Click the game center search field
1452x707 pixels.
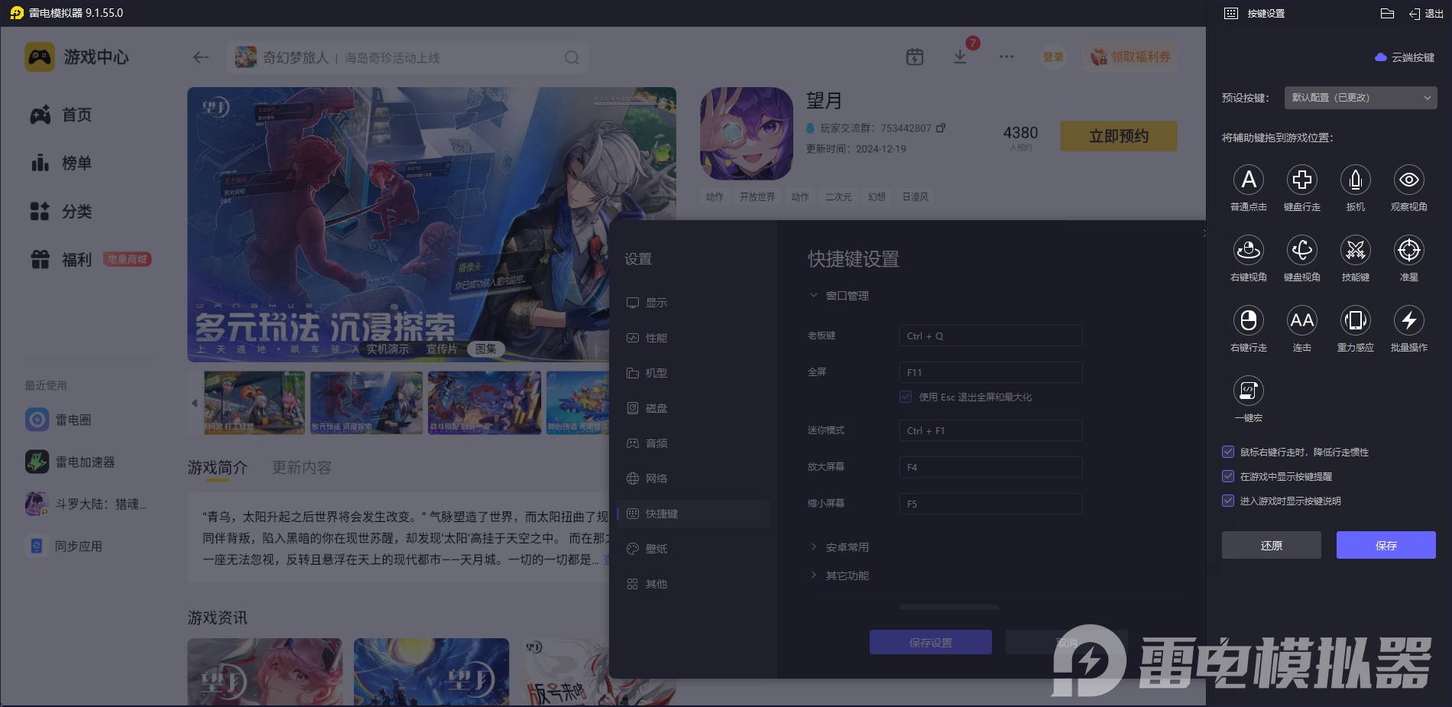coord(407,57)
